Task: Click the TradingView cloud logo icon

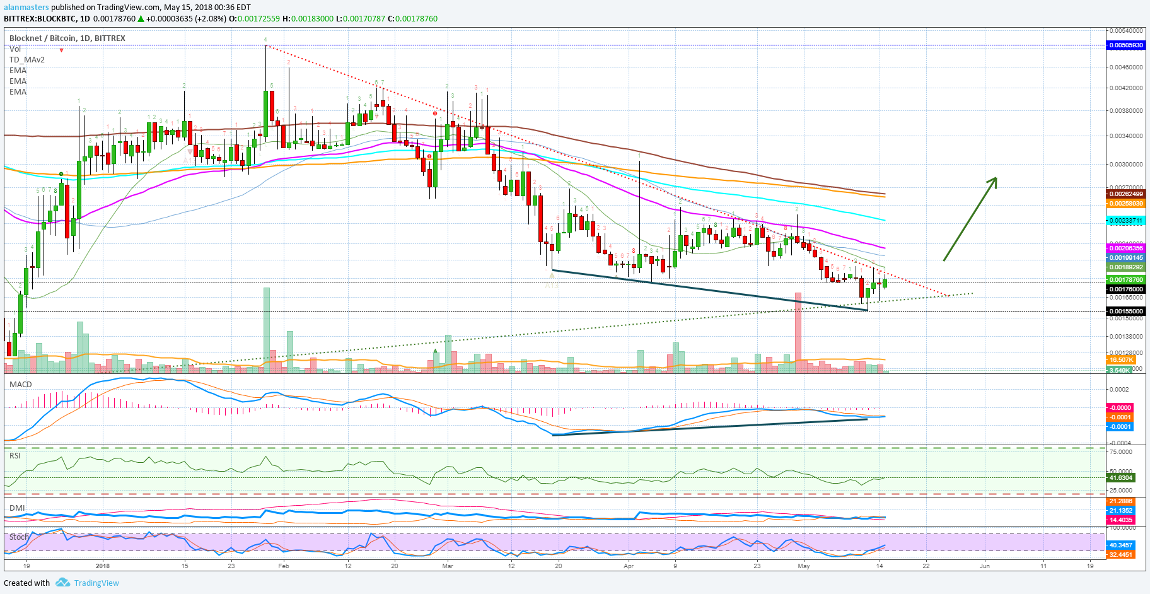Action: click(x=62, y=582)
